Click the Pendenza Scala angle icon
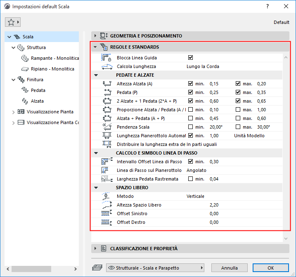Viewport: 296px width, 277px height. (x=107, y=127)
